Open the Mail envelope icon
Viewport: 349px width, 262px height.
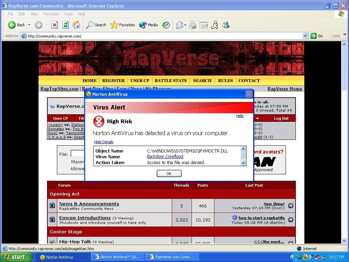point(179,25)
